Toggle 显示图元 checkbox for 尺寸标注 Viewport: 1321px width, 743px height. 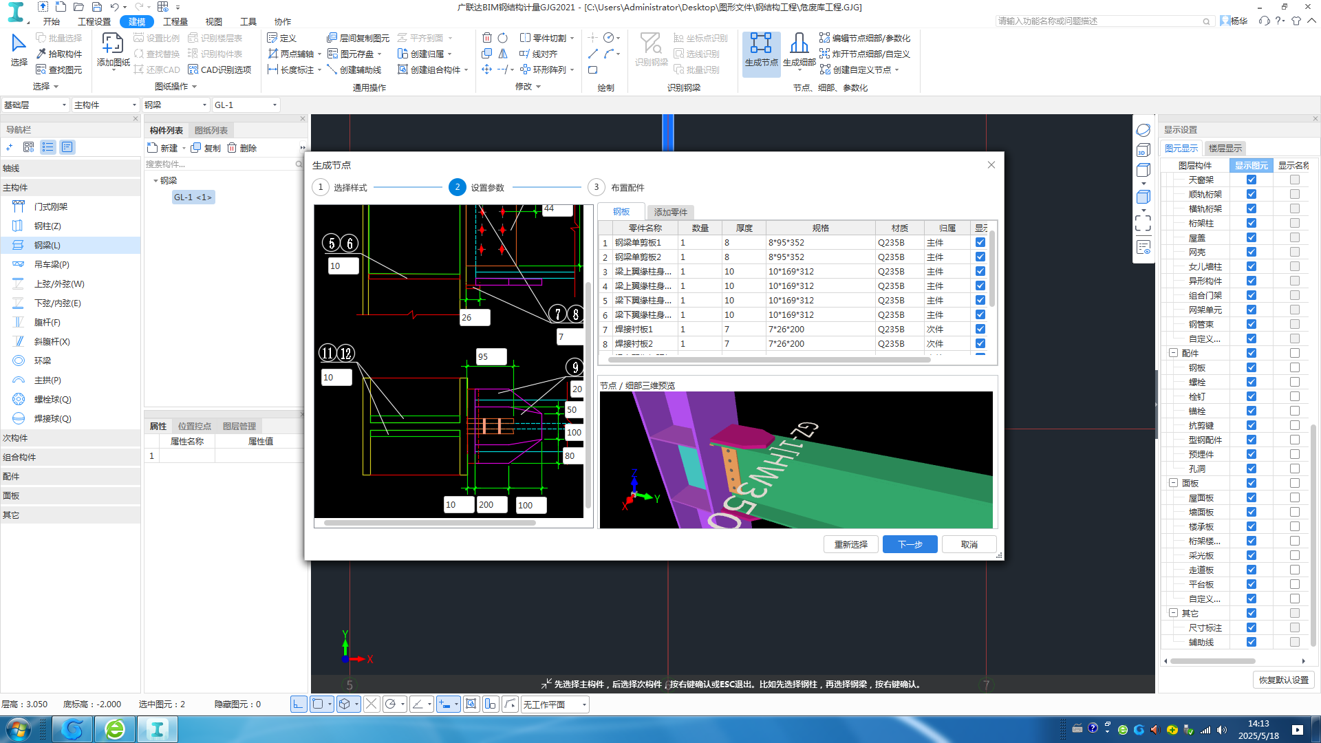tap(1252, 627)
